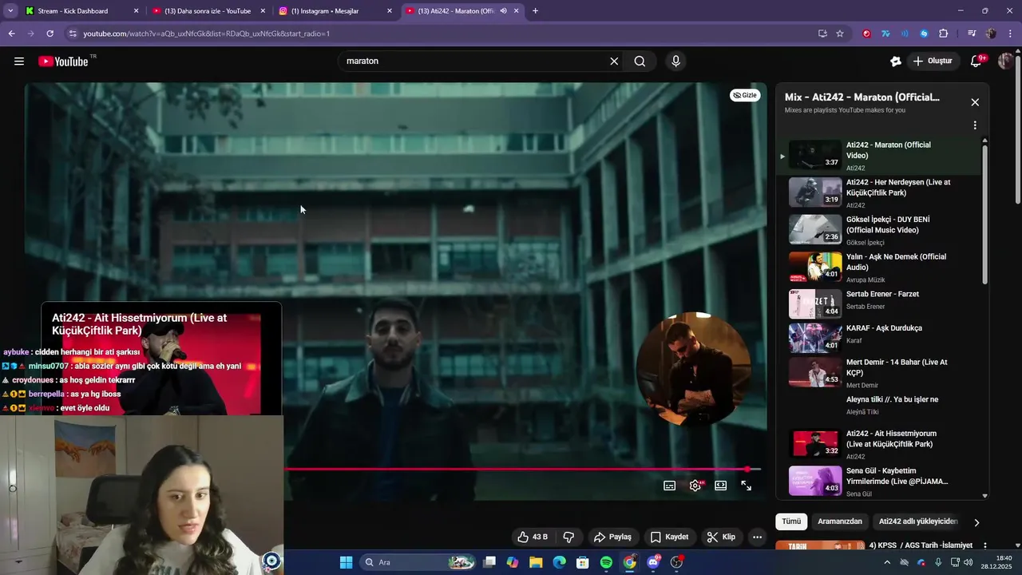
Task: Open the 7TV browser extension
Action: [885, 34]
